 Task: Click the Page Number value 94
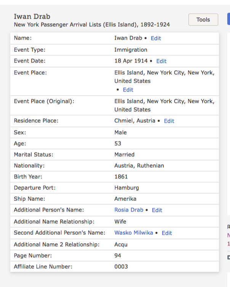(118, 256)
